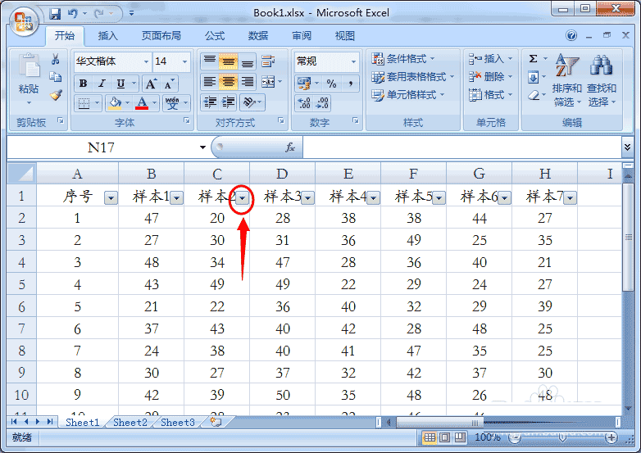
Task: Align text left
Action: tap(210, 82)
